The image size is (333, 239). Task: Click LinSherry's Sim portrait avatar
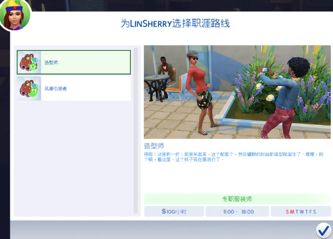[x=15, y=15]
